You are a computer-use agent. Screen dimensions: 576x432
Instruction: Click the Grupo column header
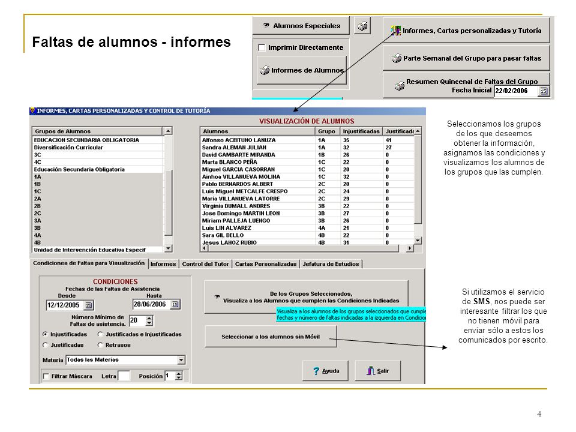(x=328, y=131)
